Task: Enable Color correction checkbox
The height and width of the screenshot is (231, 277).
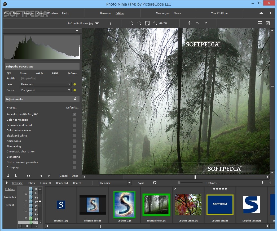Action: coord(75,120)
